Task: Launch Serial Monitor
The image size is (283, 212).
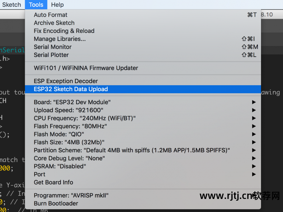Action: pyautogui.click(x=143, y=47)
